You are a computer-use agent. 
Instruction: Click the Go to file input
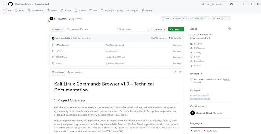[134, 29]
